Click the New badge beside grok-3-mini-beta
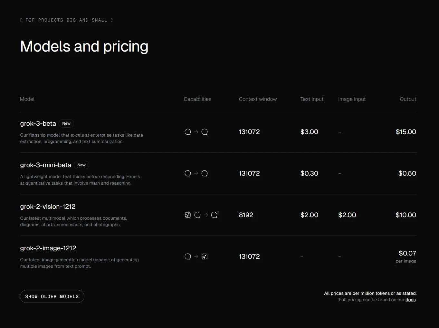 click(81, 165)
